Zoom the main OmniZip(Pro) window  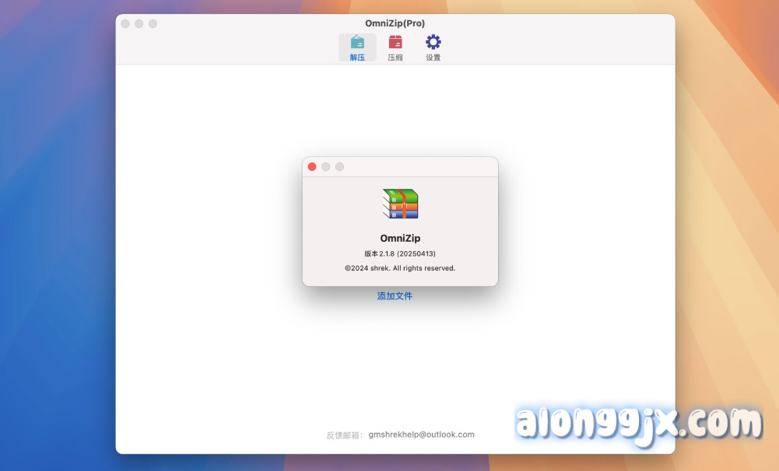point(153,24)
